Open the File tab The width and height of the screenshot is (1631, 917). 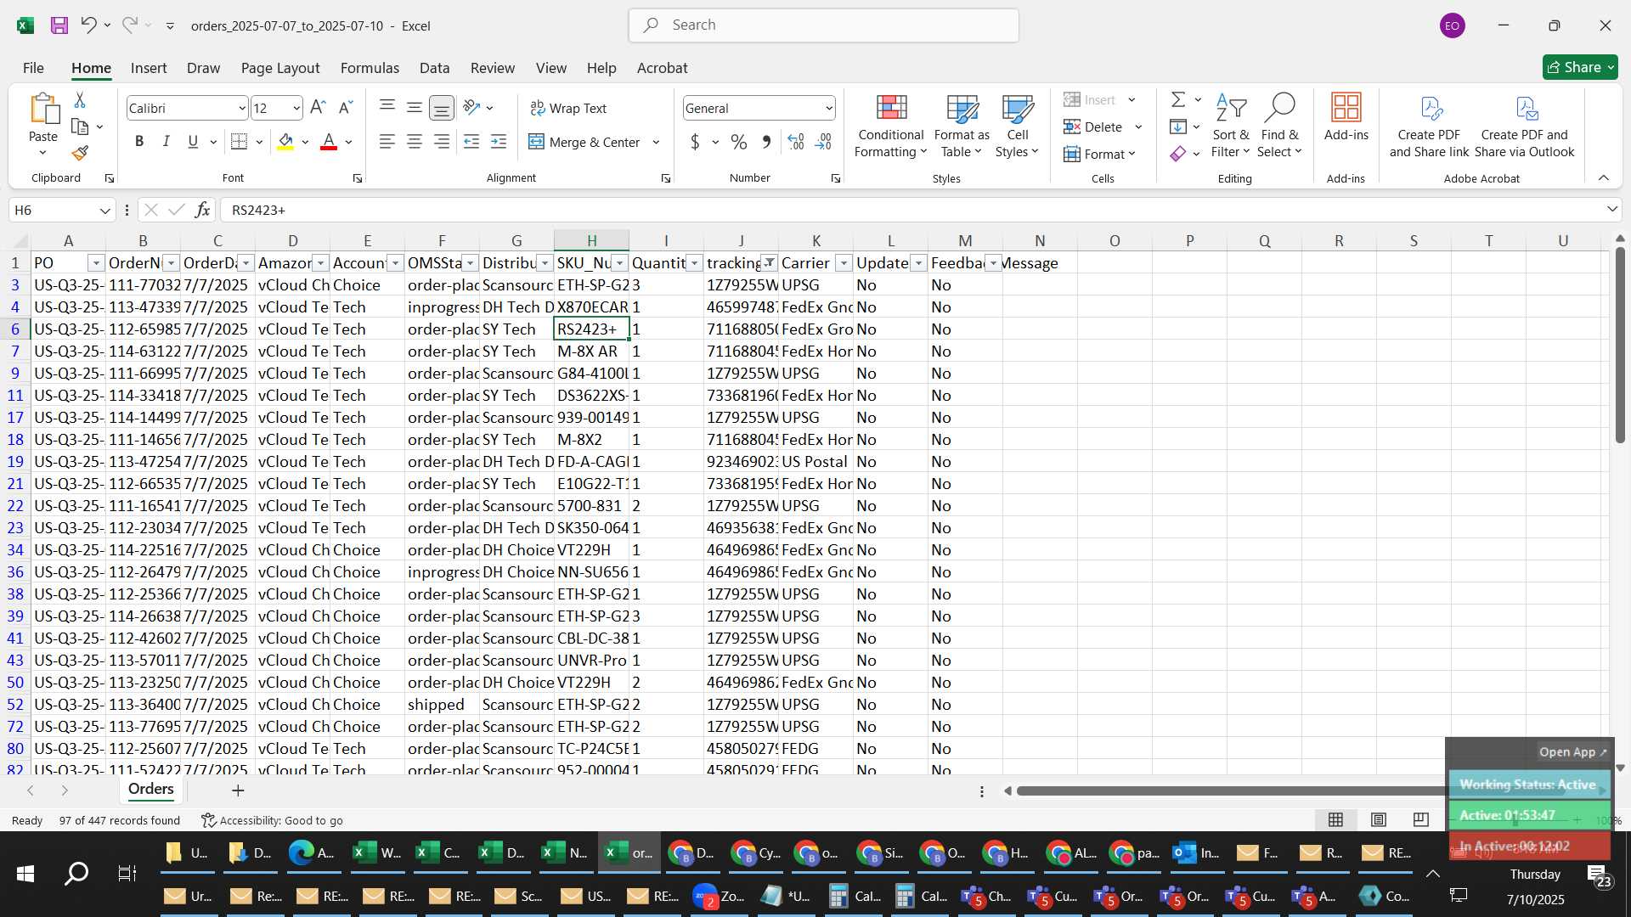(33, 68)
